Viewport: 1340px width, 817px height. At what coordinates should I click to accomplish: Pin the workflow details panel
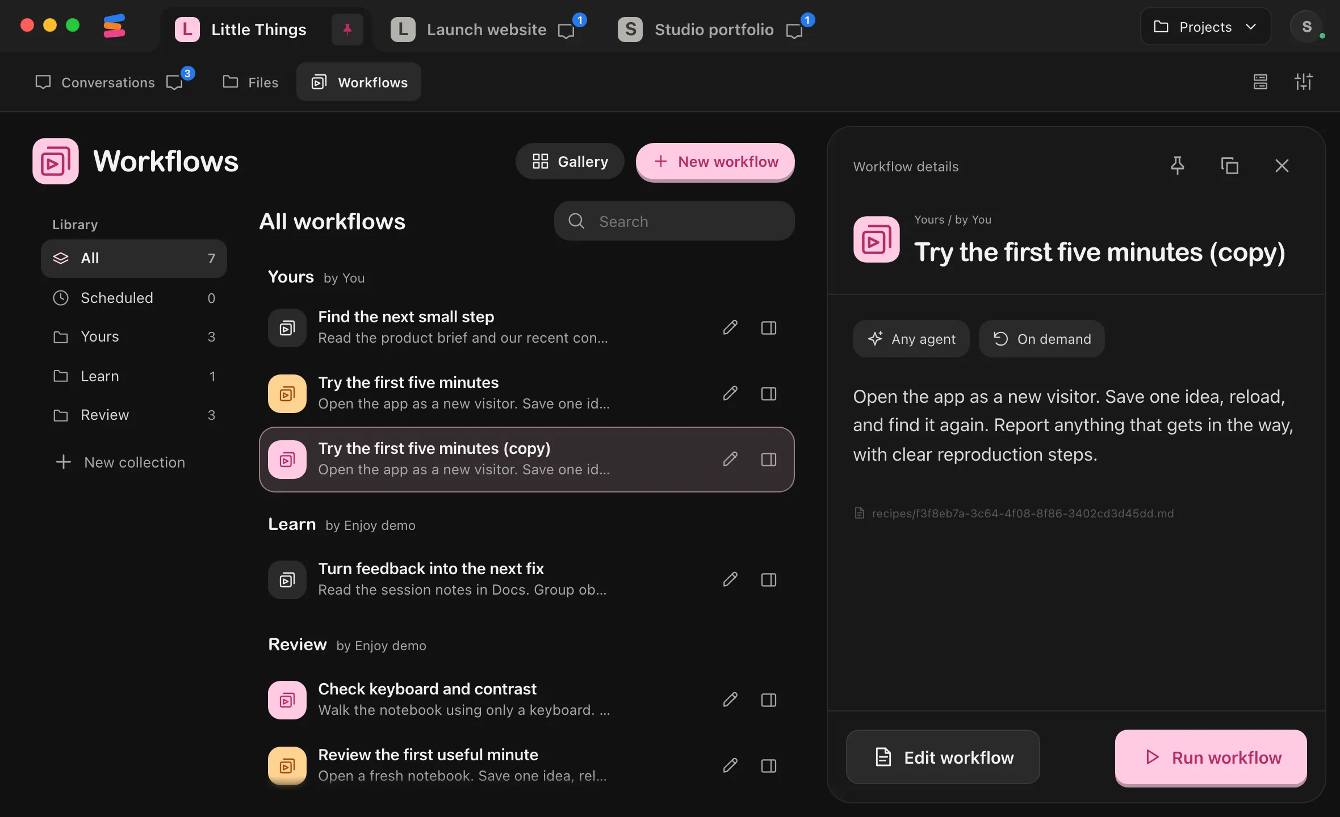pyautogui.click(x=1177, y=166)
